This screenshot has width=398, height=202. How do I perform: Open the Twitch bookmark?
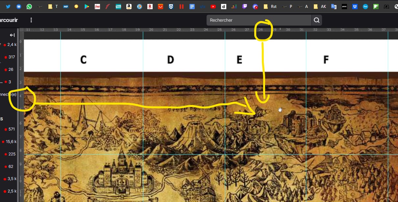click(244, 7)
